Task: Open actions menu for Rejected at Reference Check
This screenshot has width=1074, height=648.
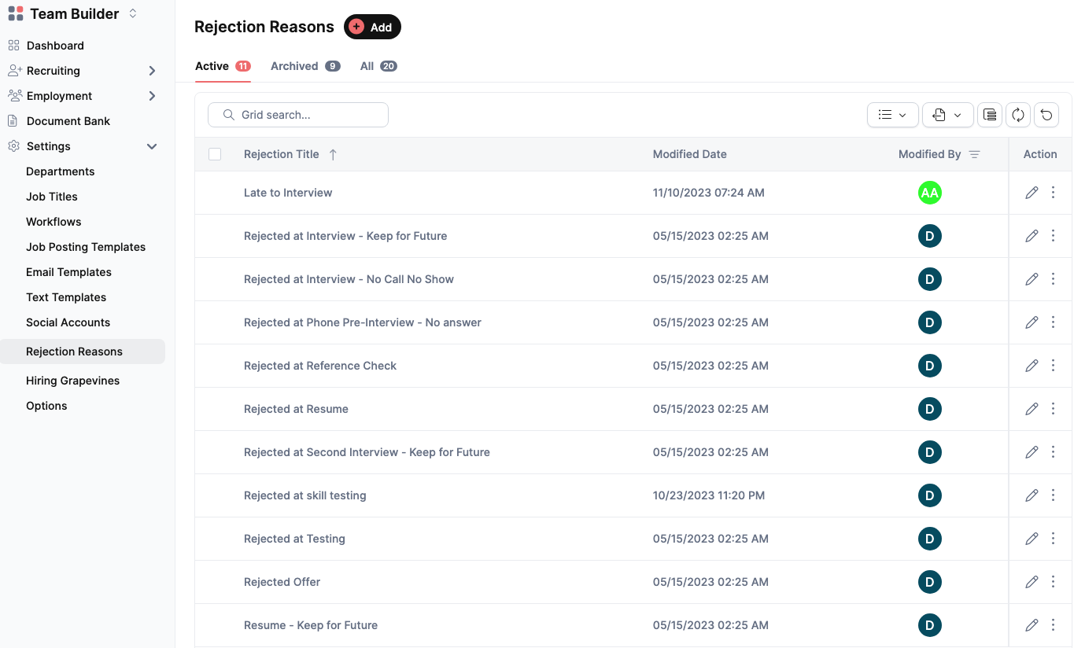Action: 1053,366
